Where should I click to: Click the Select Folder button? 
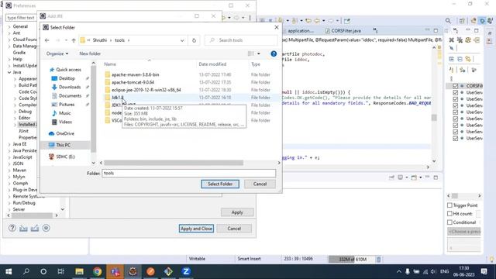220,184
